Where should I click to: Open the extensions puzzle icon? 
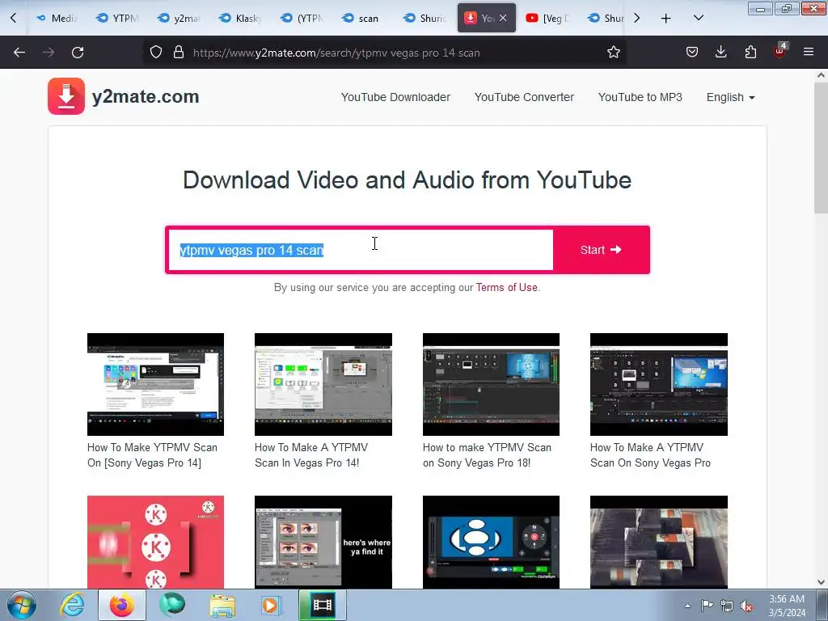(x=750, y=53)
